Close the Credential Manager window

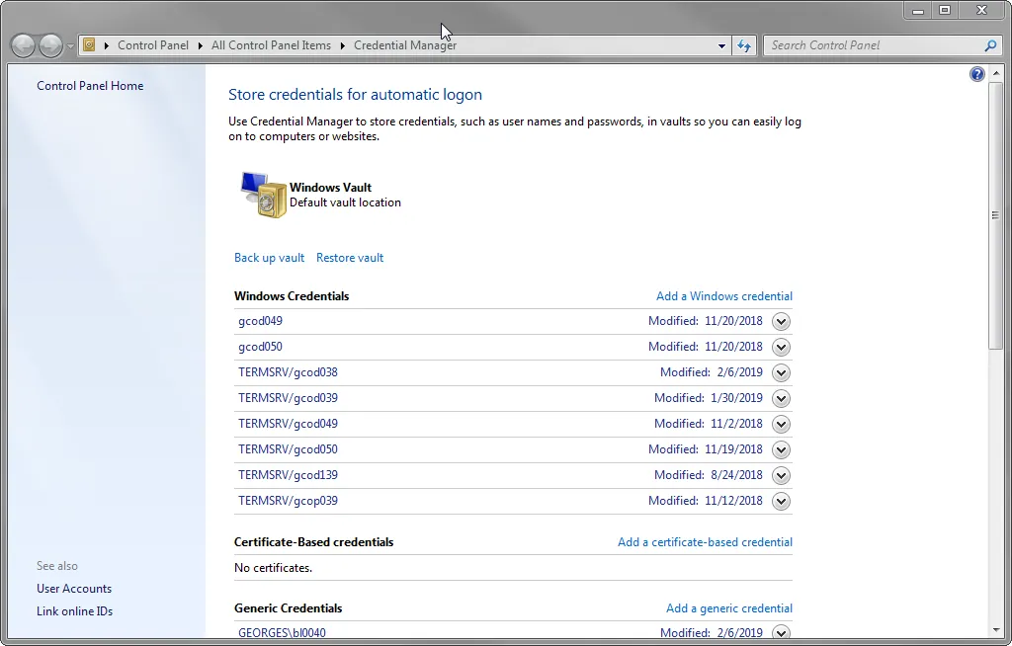click(x=982, y=10)
